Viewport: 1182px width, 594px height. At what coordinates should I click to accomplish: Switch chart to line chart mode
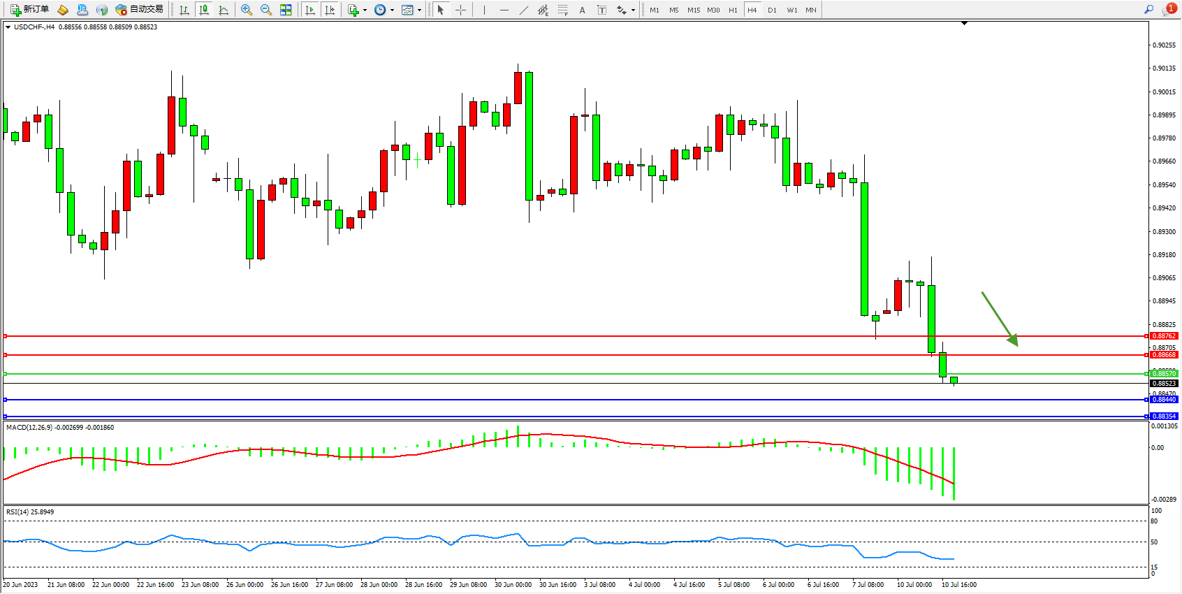tap(224, 10)
